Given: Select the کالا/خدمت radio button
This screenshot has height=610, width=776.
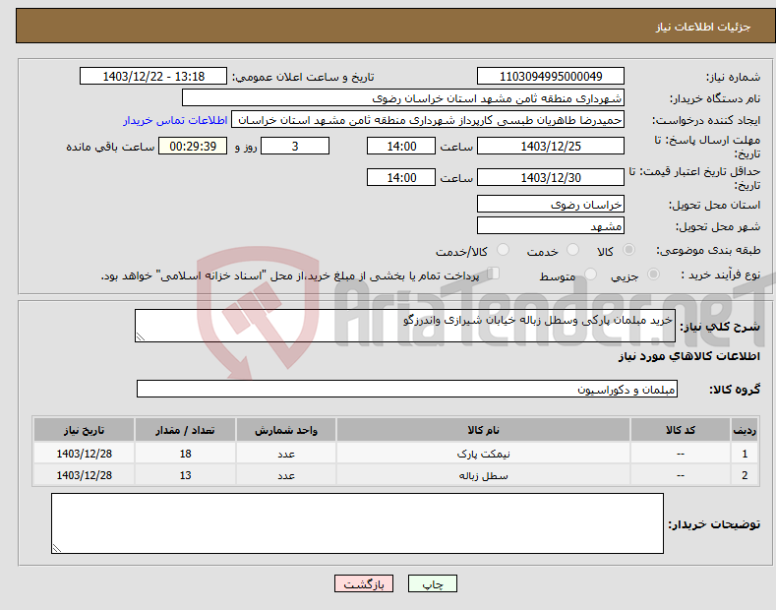Looking at the screenshot, I should pos(503,250).
